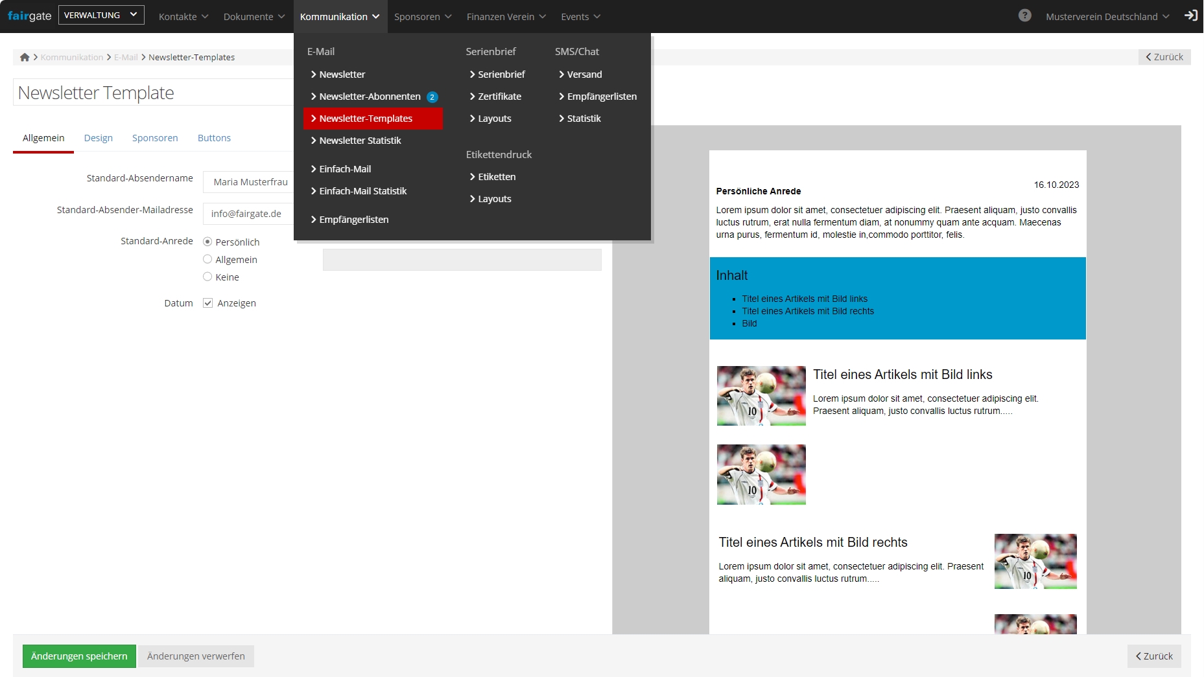Image resolution: width=1204 pixels, height=677 pixels.
Task: Click the logout arrow icon
Action: [x=1191, y=16]
